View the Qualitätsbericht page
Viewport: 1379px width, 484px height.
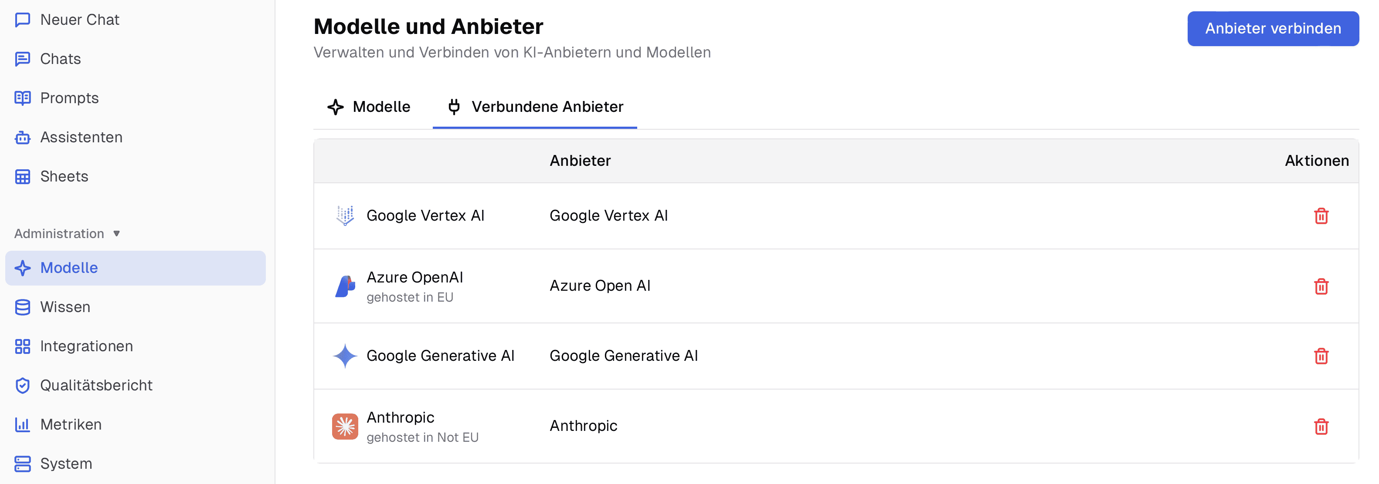pos(96,385)
